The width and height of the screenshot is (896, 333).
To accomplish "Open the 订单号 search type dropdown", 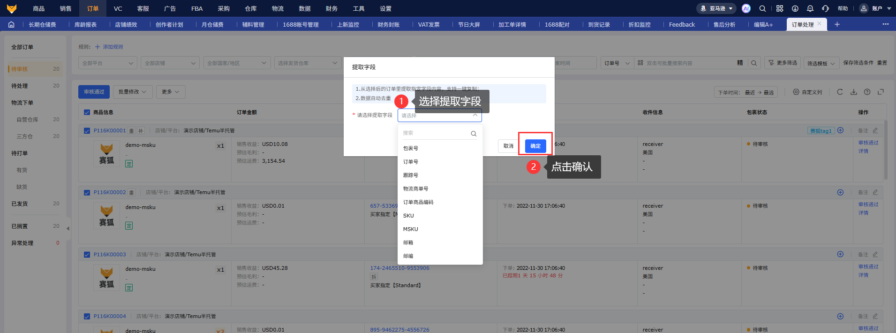I will (617, 63).
